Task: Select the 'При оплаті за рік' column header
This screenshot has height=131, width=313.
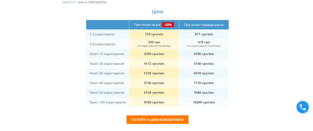Action: pyautogui.click(x=147, y=25)
